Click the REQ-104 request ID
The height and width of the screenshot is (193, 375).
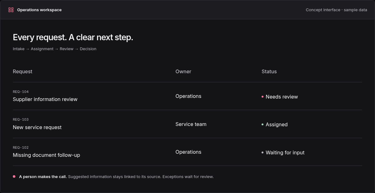(x=21, y=92)
